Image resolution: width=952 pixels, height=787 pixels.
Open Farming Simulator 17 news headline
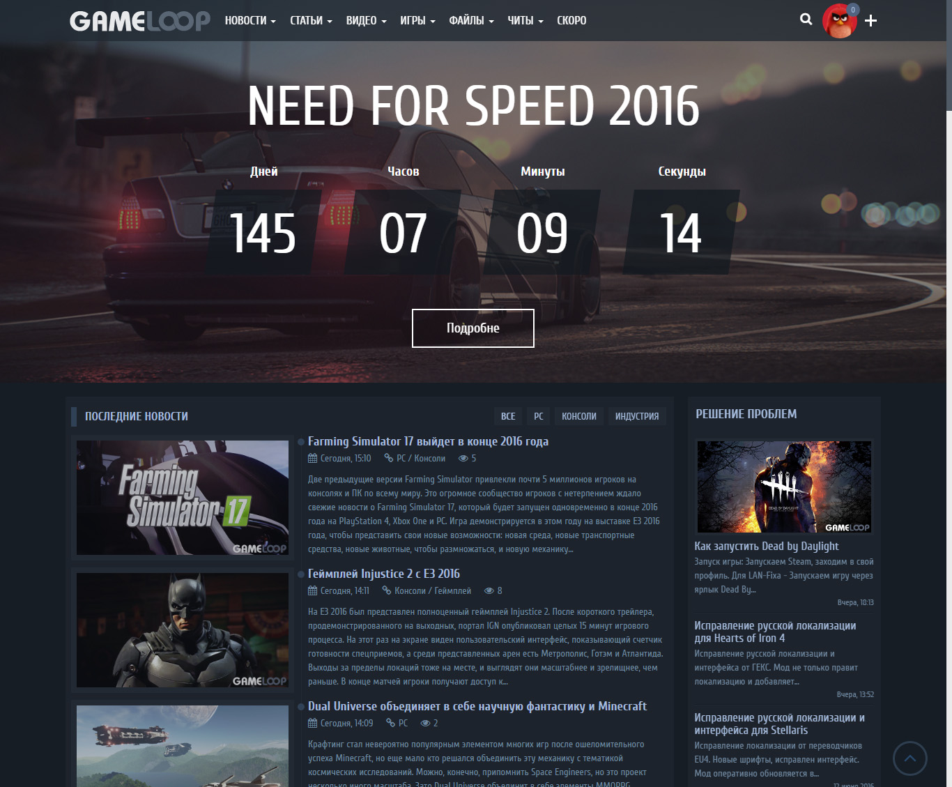[428, 441]
